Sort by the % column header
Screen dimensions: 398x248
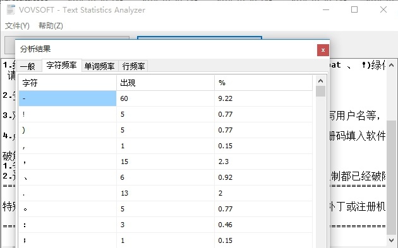click(263, 83)
